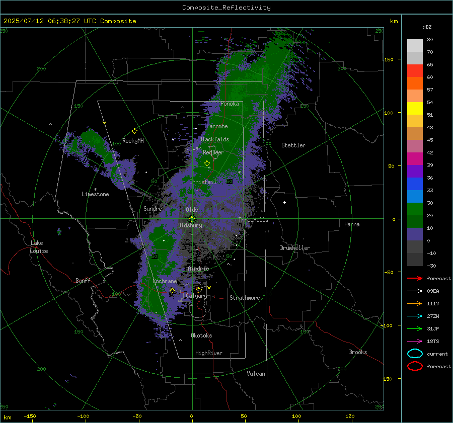Click the Brooks map label
Image resolution: width=453 pixels, height=423 pixels.
click(358, 352)
